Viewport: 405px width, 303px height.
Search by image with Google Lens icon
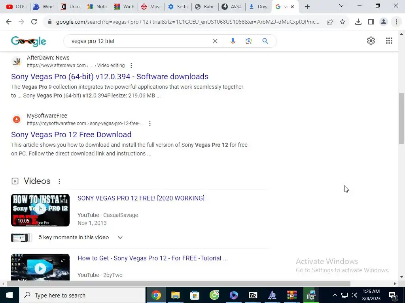pyautogui.click(x=248, y=41)
